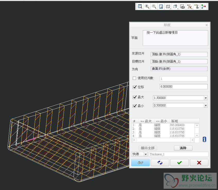Click the 平面 collector box

[175, 38]
